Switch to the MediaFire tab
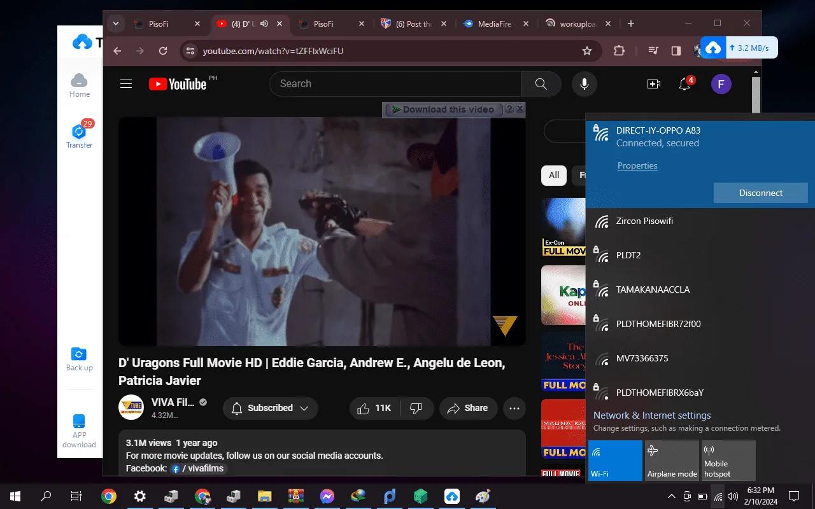Image resolution: width=815 pixels, height=509 pixels. 495,24
